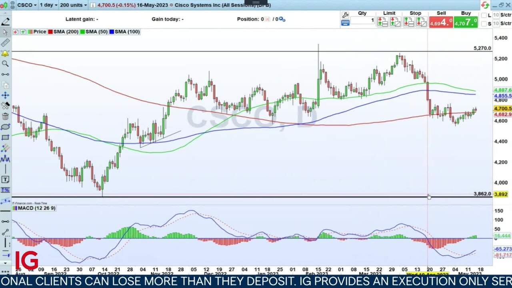Change the 1 day timeframe dropdown
Viewport: 512px width, 288px height.
(48, 5)
